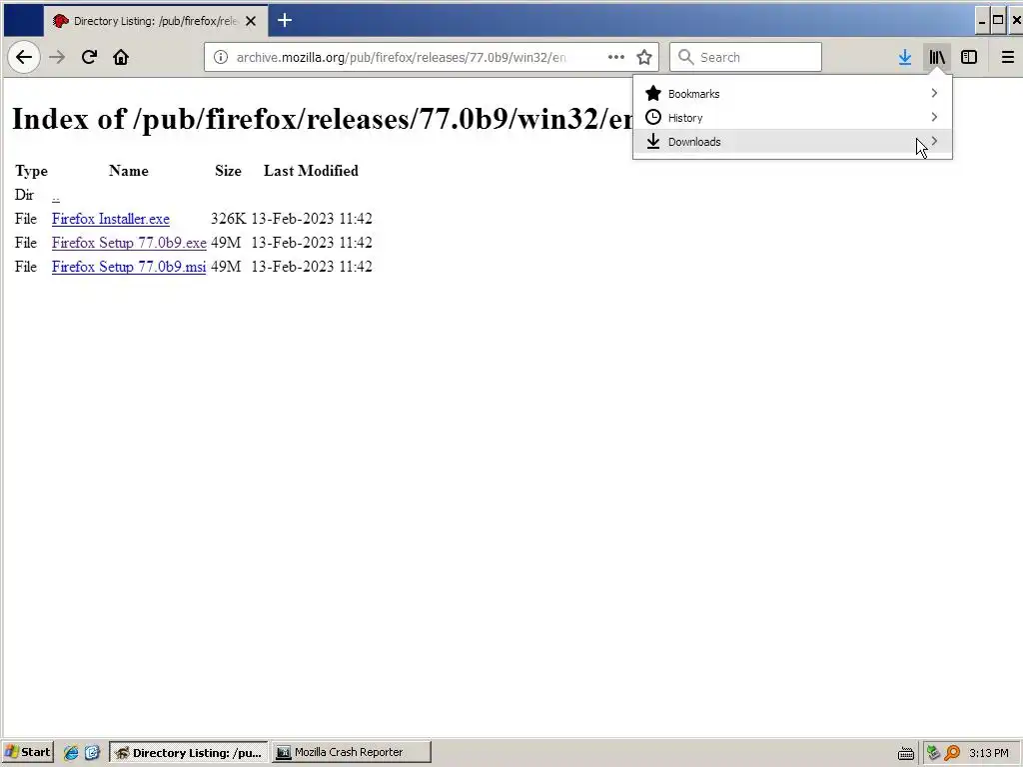Select the Directory Listing tab
This screenshot has height=767, width=1023.
tap(155, 21)
